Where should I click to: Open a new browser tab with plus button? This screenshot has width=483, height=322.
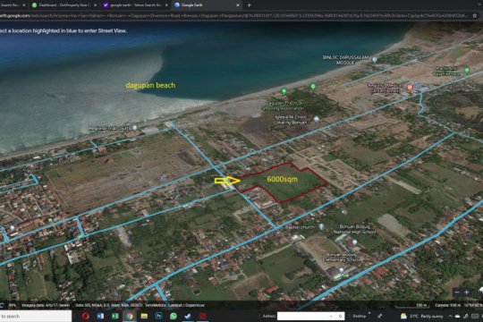249,5
